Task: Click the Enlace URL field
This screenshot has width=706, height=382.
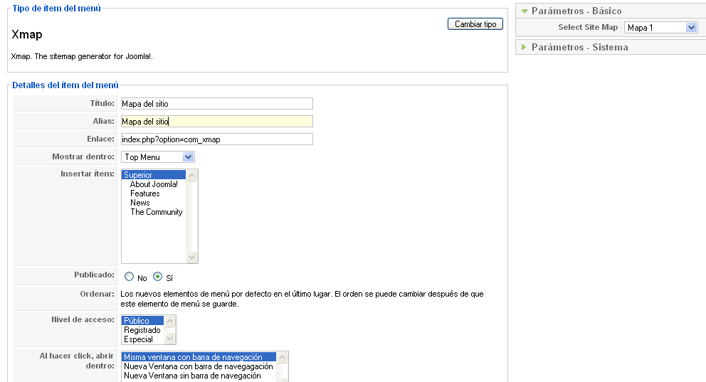Action: [x=216, y=139]
